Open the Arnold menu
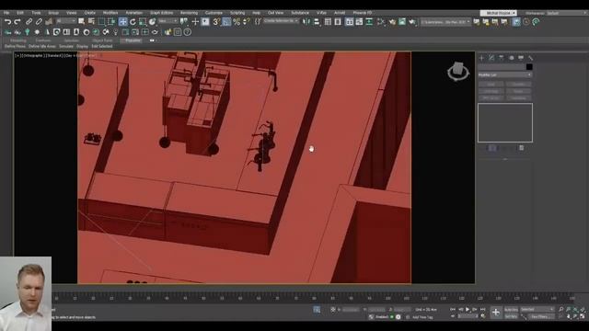This screenshot has height=331, width=589. [x=340, y=13]
